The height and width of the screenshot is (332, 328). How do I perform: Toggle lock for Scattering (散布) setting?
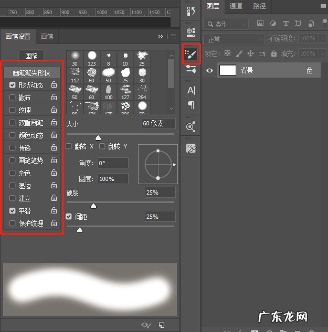click(54, 97)
